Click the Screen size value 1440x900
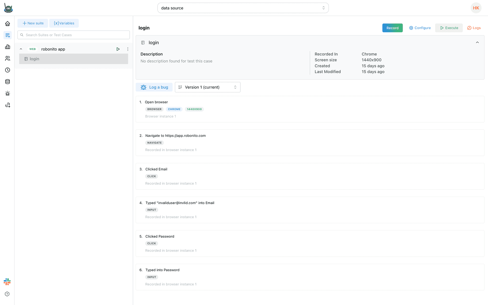The height and width of the screenshot is (305, 488). [371, 60]
